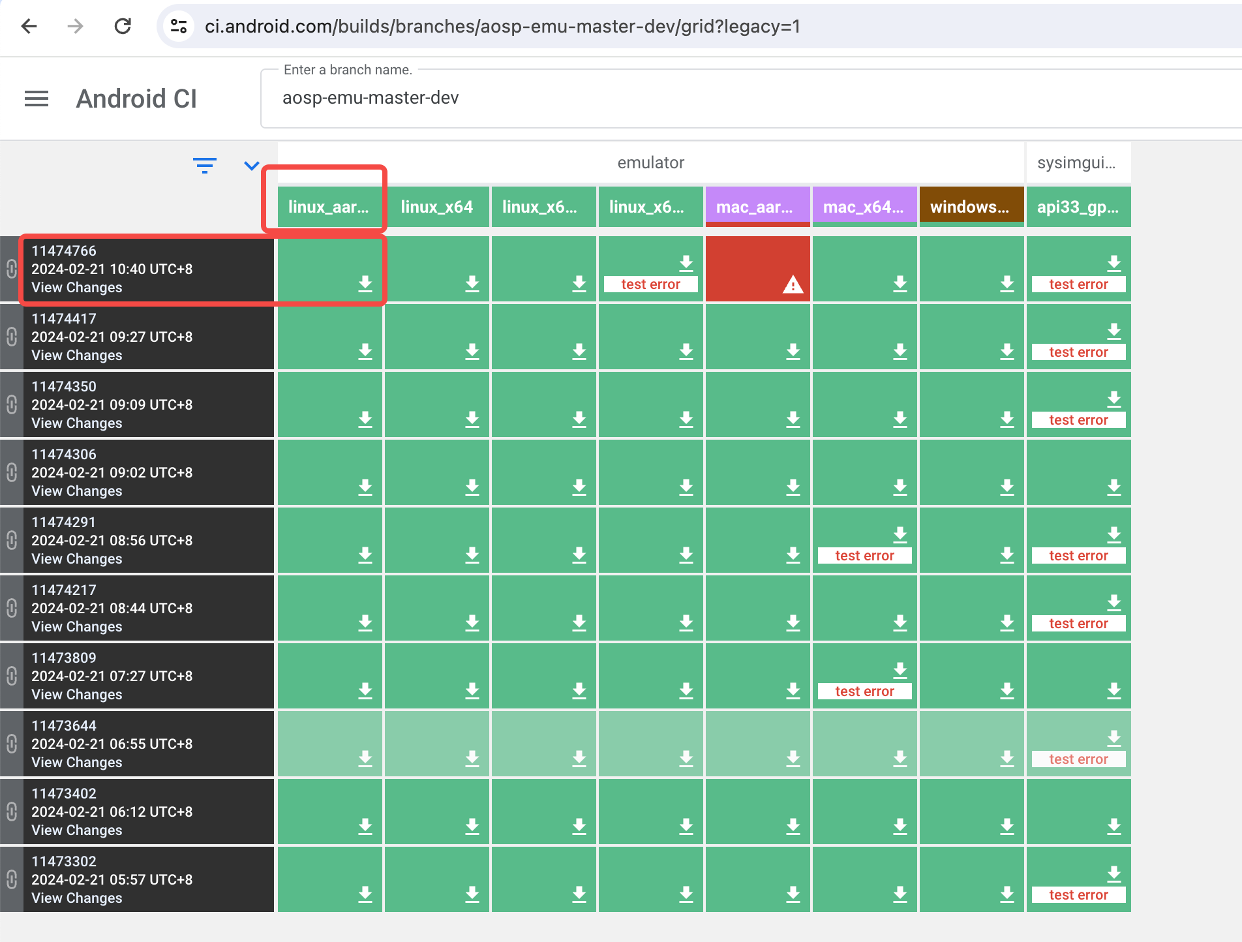1242x942 pixels.
Task: Open test error in fourth linux column, build 11474766
Action: (651, 284)
